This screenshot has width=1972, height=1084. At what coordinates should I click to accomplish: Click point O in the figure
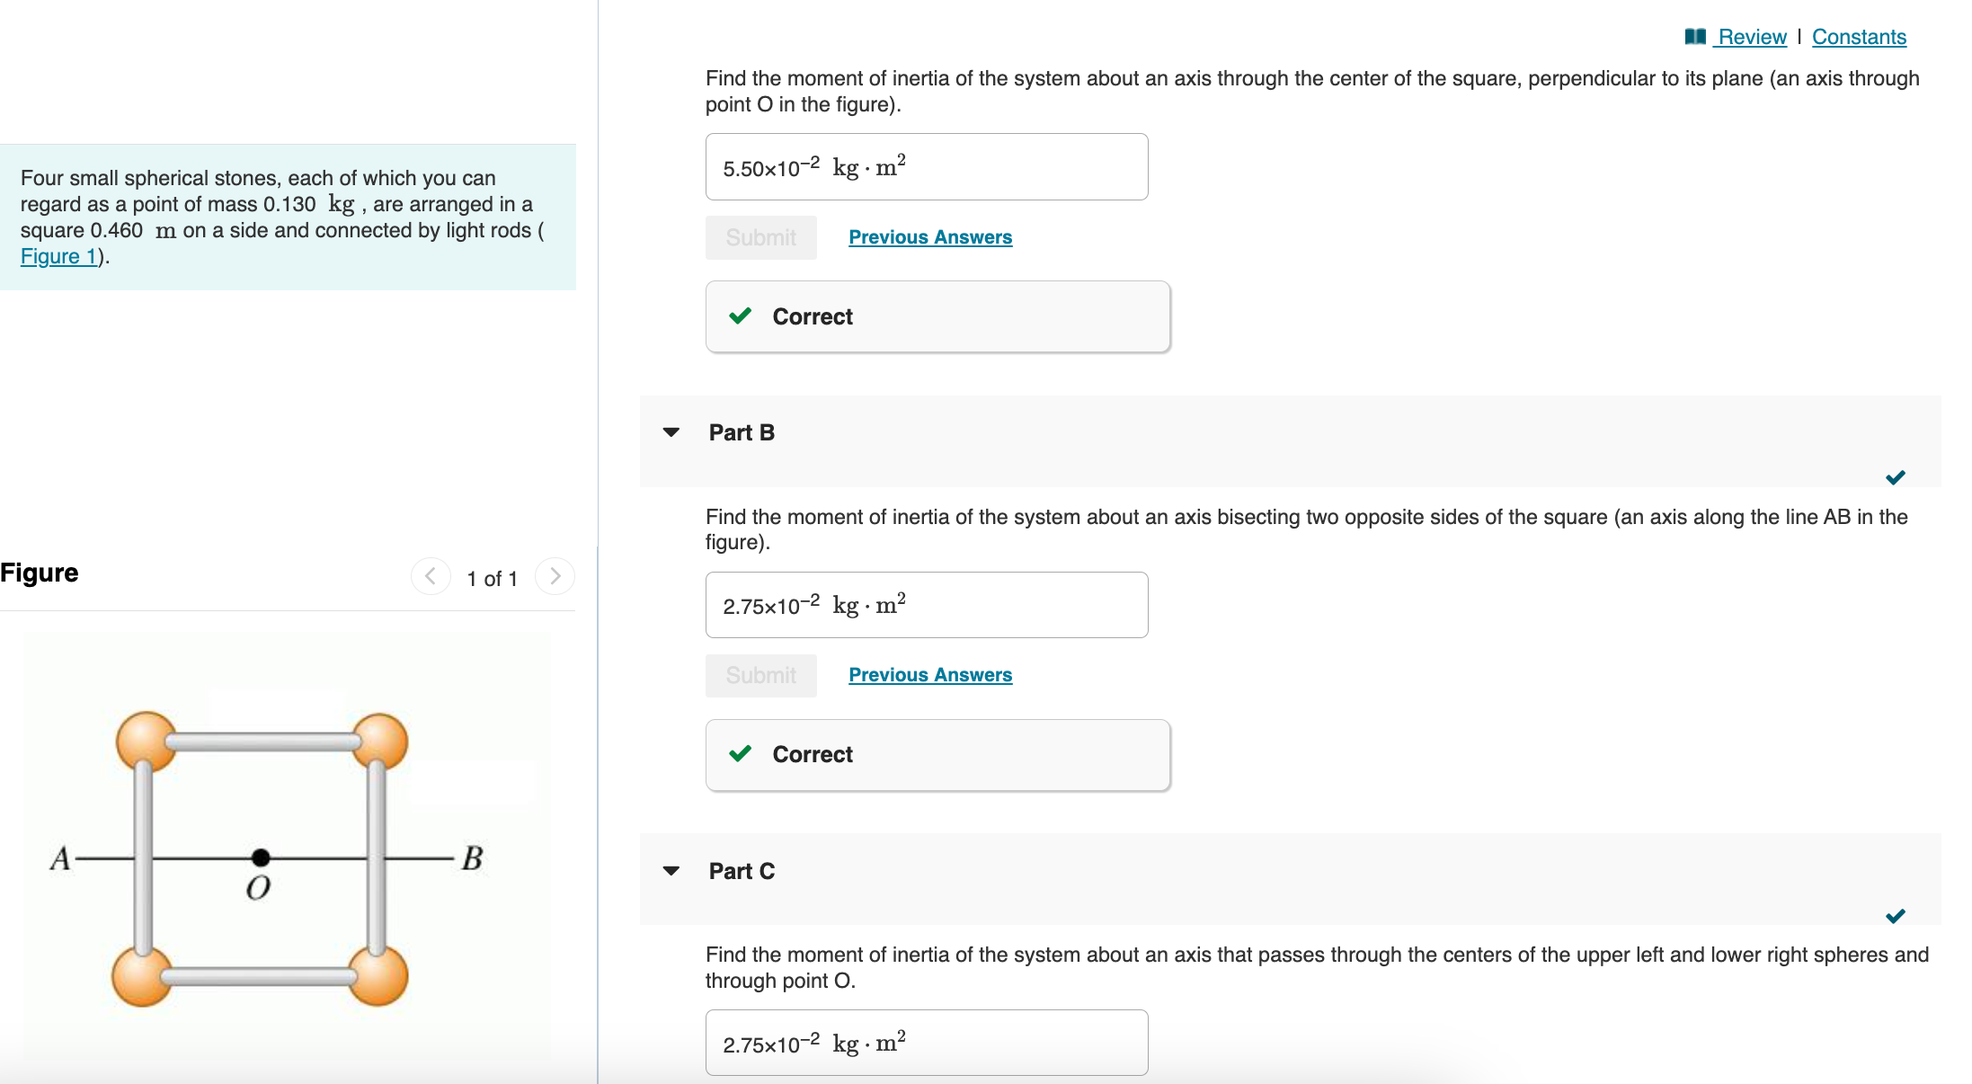pyautogui.click(x=261, y=857)
